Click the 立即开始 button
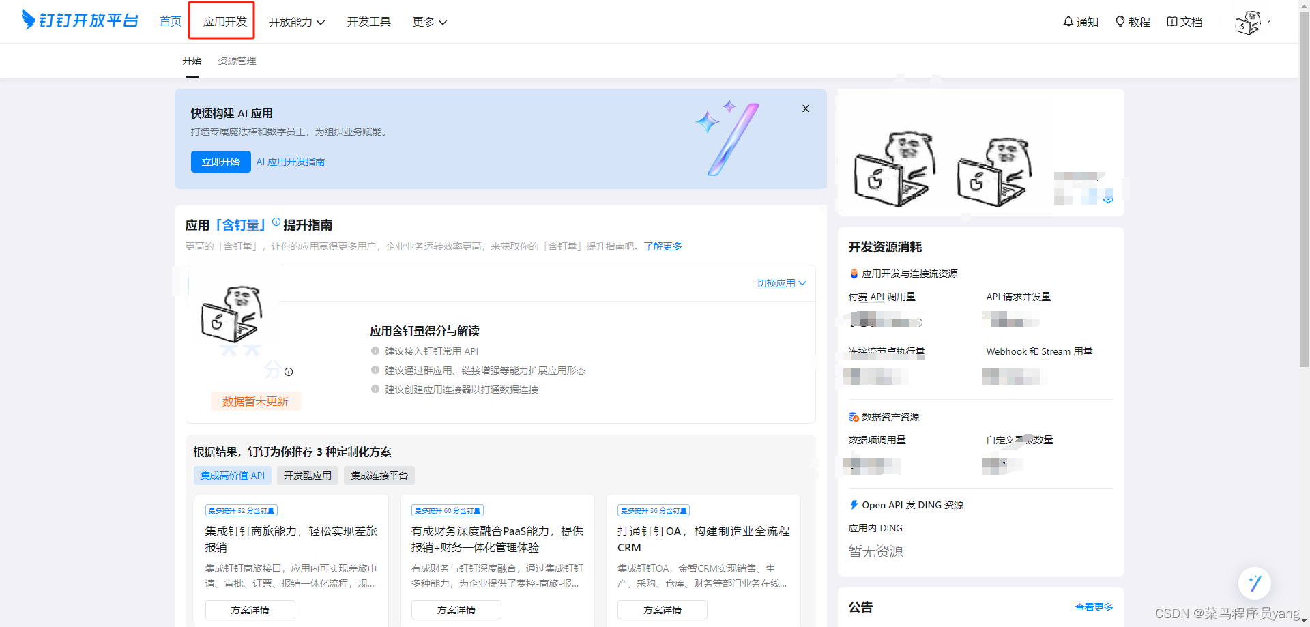 [x=221, y=162]
